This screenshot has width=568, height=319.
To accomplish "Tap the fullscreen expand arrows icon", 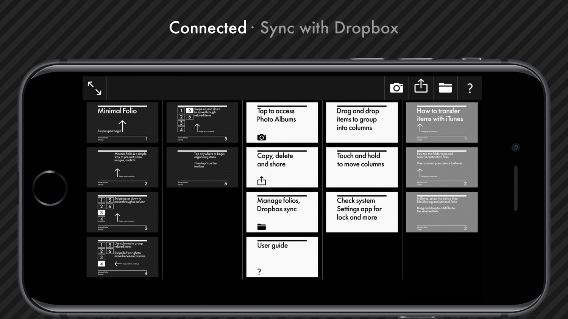I will [95, 88].
